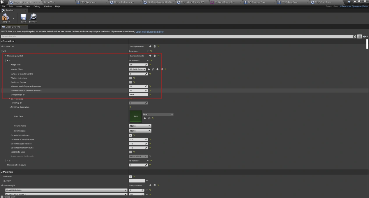Open CLAN HIGH status key dropdown
The image size is (369, 198).
(x=66, y=190)
